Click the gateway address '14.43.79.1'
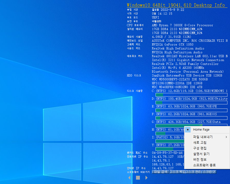 tap(161, 161)
